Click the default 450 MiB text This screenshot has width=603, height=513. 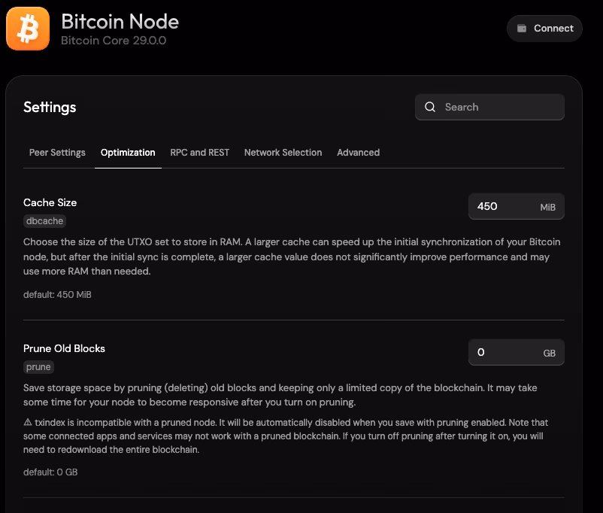56,294
